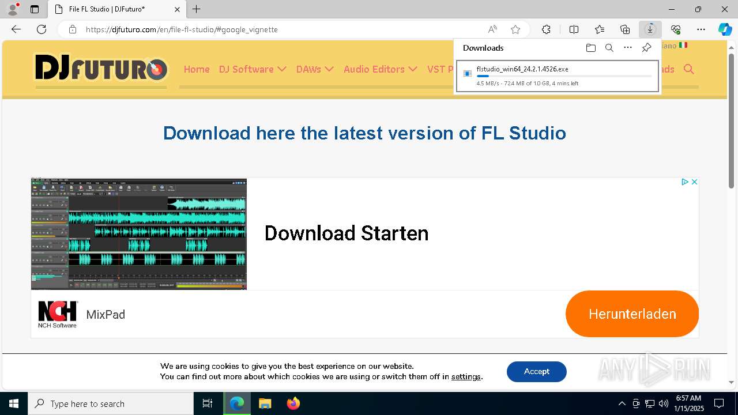Close the File FL Studio tab

click(x=177, y=9)
